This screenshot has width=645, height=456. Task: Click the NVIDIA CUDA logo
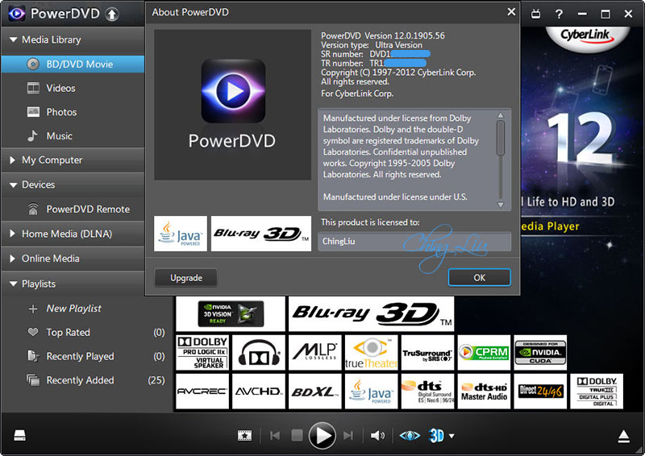pos(540,353)
